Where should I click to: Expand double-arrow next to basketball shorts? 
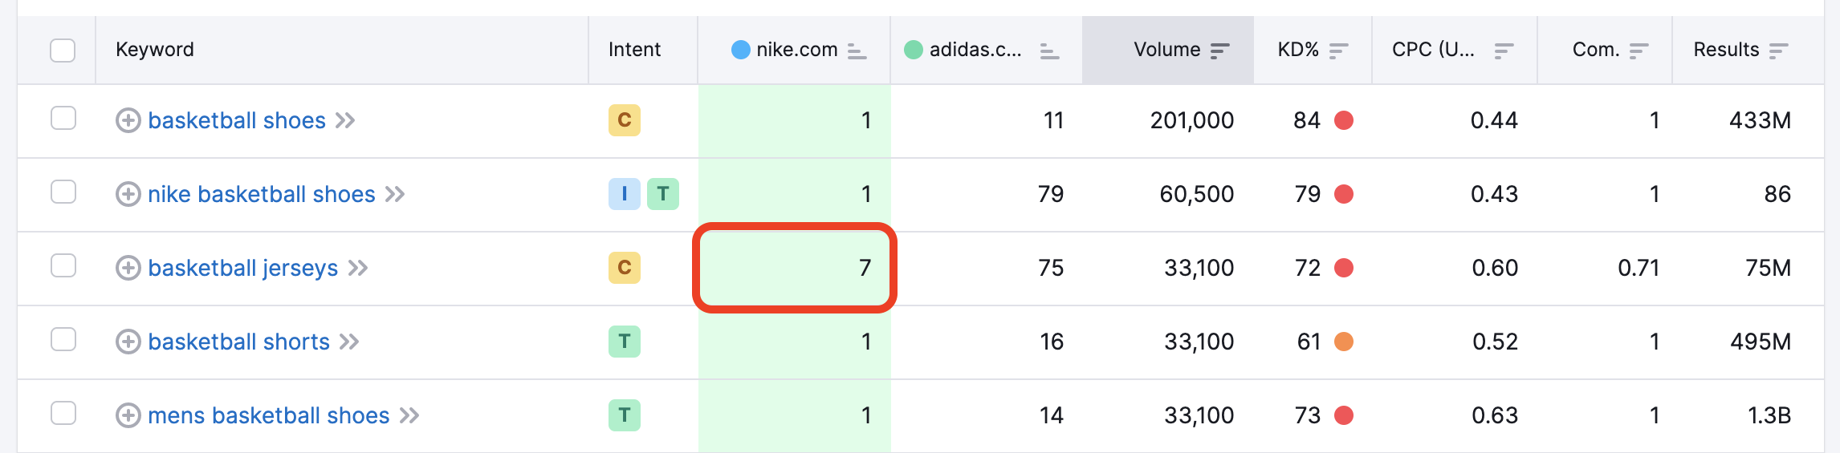[x=349, y=342]
